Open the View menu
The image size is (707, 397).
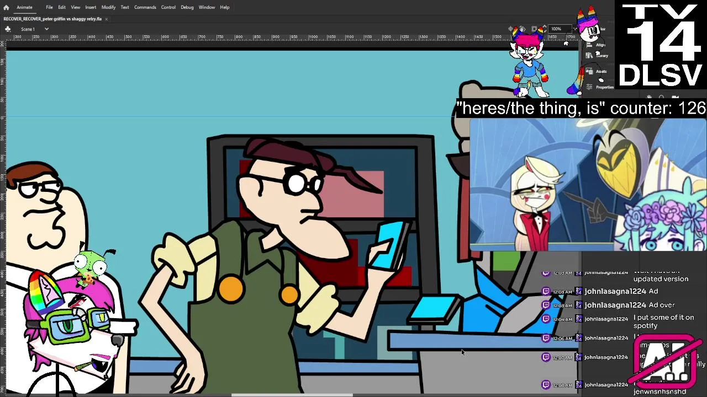click(x=75, y=7)
